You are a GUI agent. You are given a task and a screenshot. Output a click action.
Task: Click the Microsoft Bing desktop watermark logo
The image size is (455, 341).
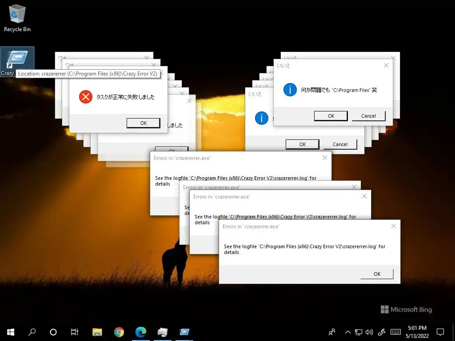tap(406, 309)
